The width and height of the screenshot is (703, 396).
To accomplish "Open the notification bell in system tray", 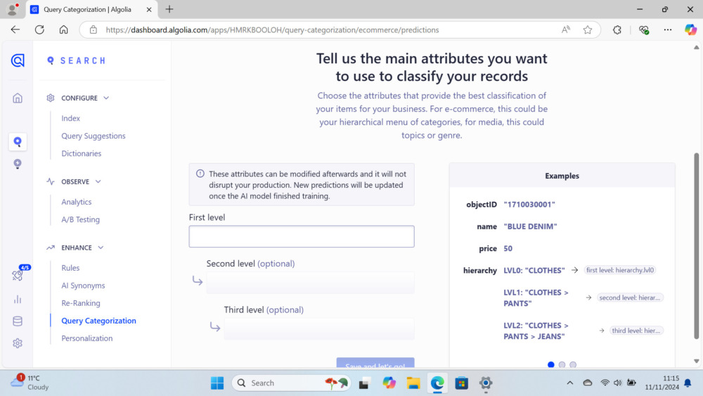I will [x=688, y=383].
